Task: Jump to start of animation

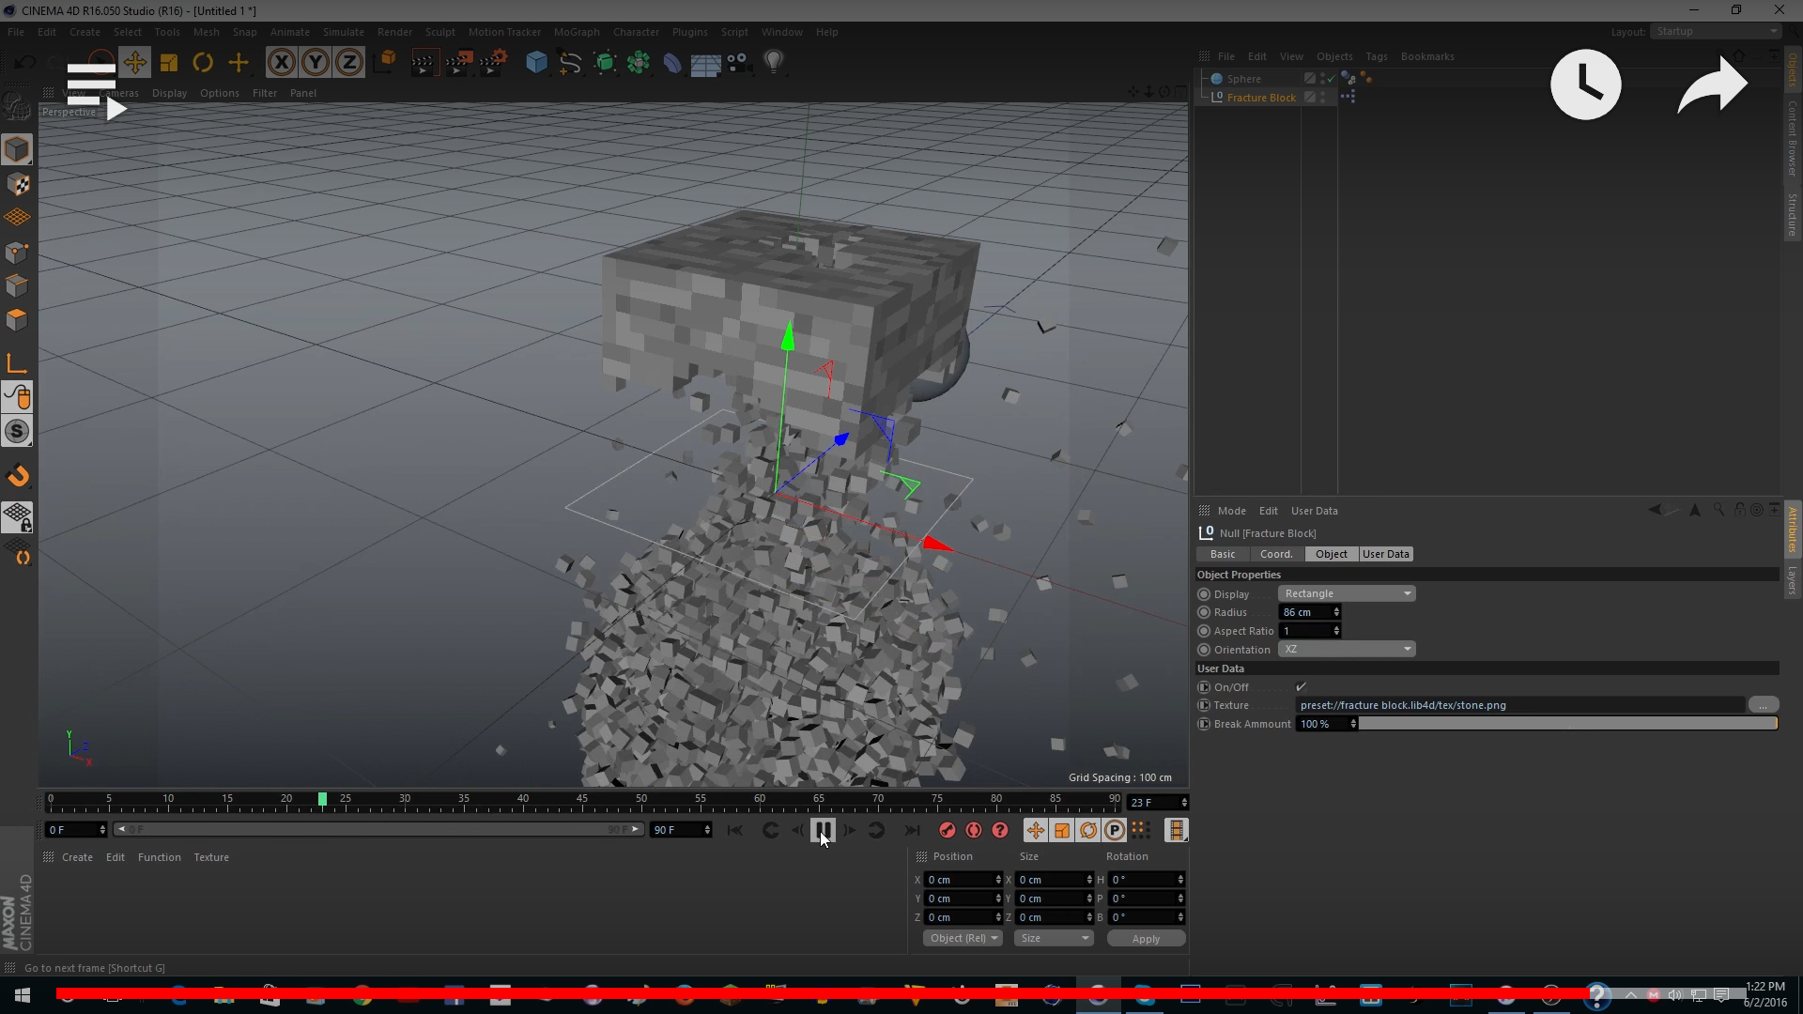Action: [735, 830]
